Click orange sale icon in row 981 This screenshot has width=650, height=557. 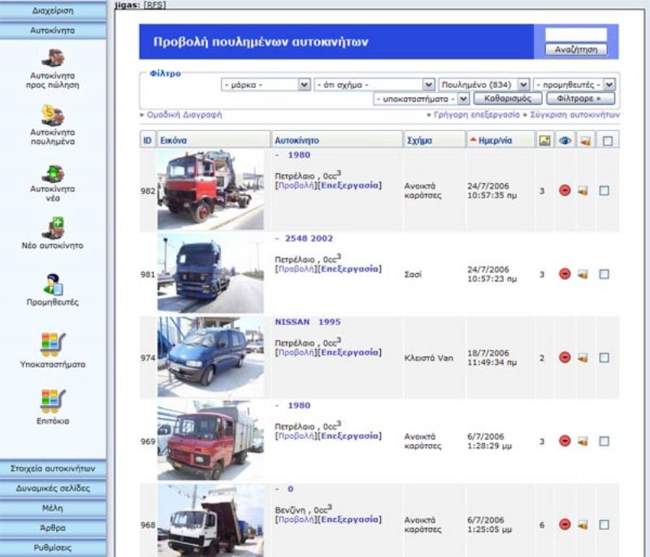click(583, 274)
